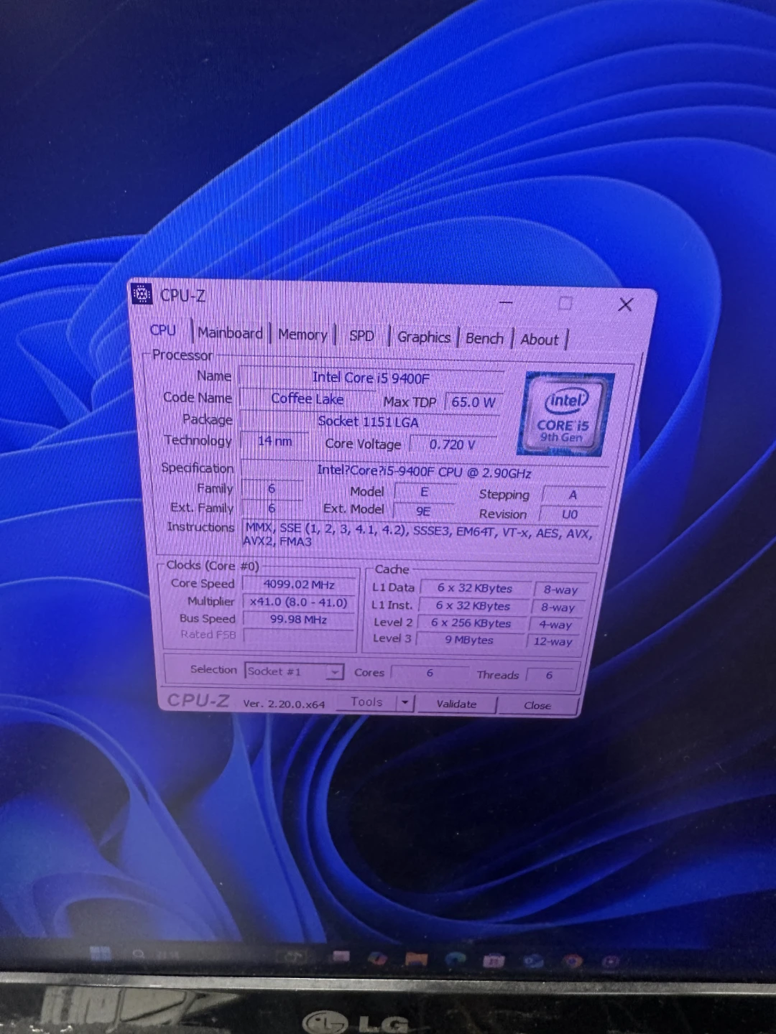
Task: Click the Tools button
Action: point(366,702)
